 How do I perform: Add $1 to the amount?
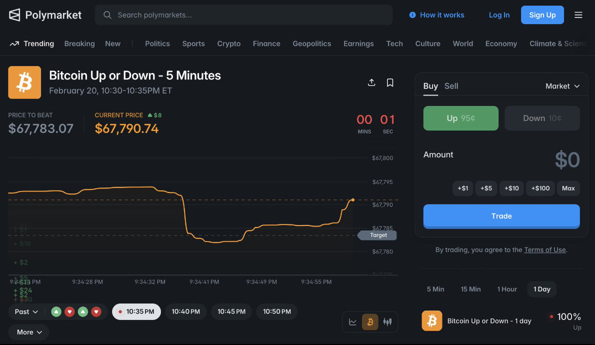click(x=462, y=188)
